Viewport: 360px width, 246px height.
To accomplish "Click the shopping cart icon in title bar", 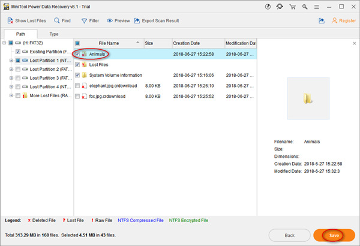I will pos(293,7).
